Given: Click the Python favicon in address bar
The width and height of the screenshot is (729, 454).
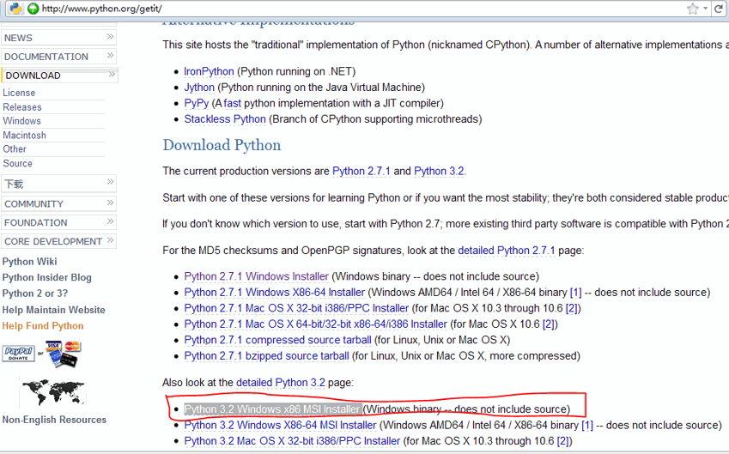Looking at the screenshot, I should click(x=16, y=9).
